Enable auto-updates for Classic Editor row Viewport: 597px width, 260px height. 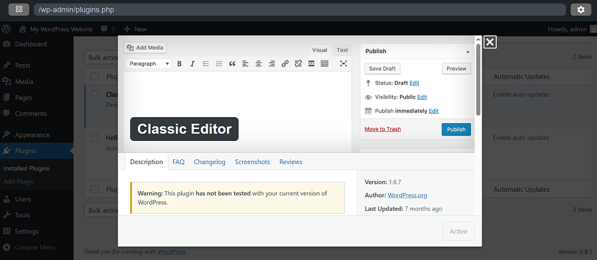pyautogui.click(x=521, y=95)
